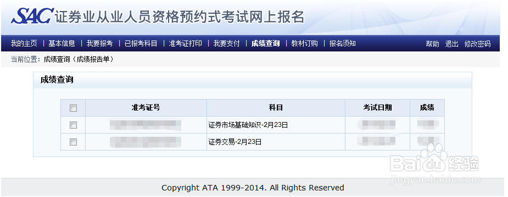
Task: Open 我的主页 navigation item
Action: (24, 44)
